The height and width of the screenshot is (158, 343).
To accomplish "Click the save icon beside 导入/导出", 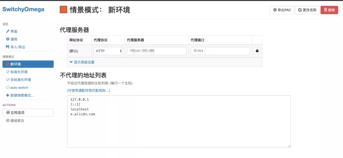I will coord(8,47).
